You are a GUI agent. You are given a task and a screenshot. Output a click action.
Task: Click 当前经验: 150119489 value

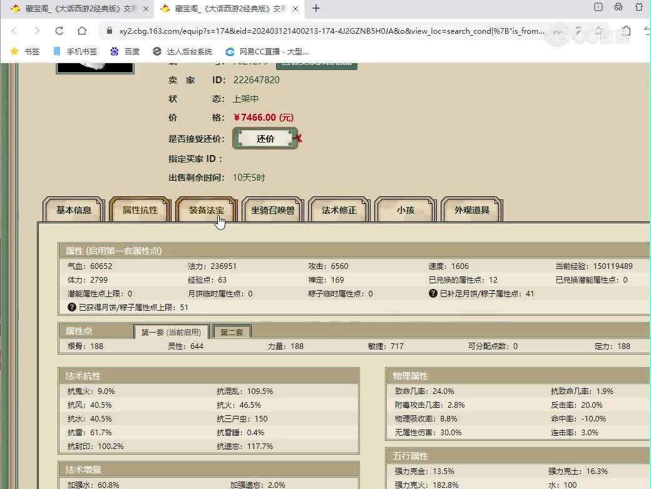pyautogui.click(x=594, y=266)
